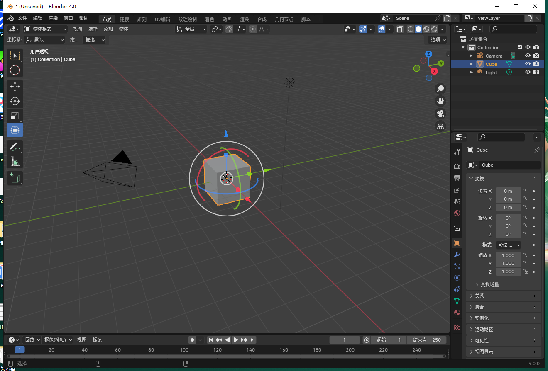This screenshot has height=371, width=548.
Task: Lock location X value
Action: (526, 191)
